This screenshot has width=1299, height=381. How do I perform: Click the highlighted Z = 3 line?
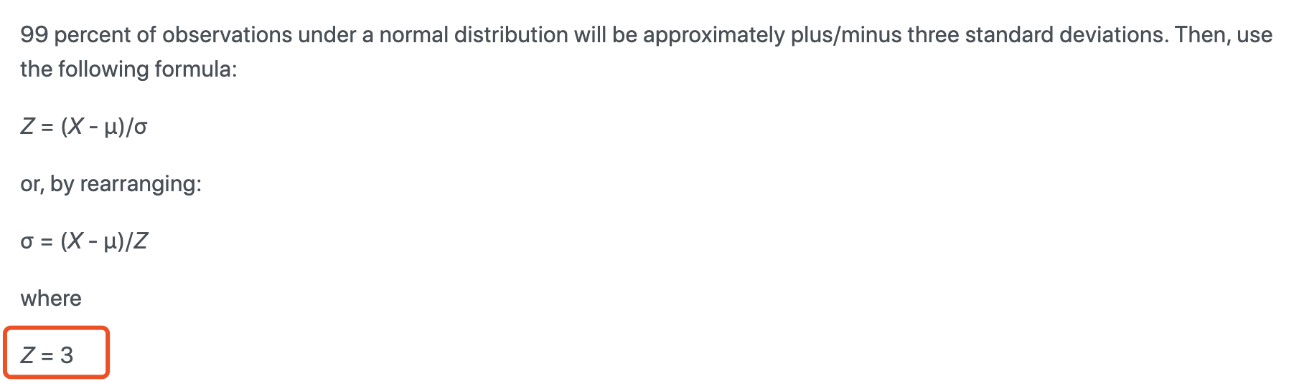(x=47, y=355)
